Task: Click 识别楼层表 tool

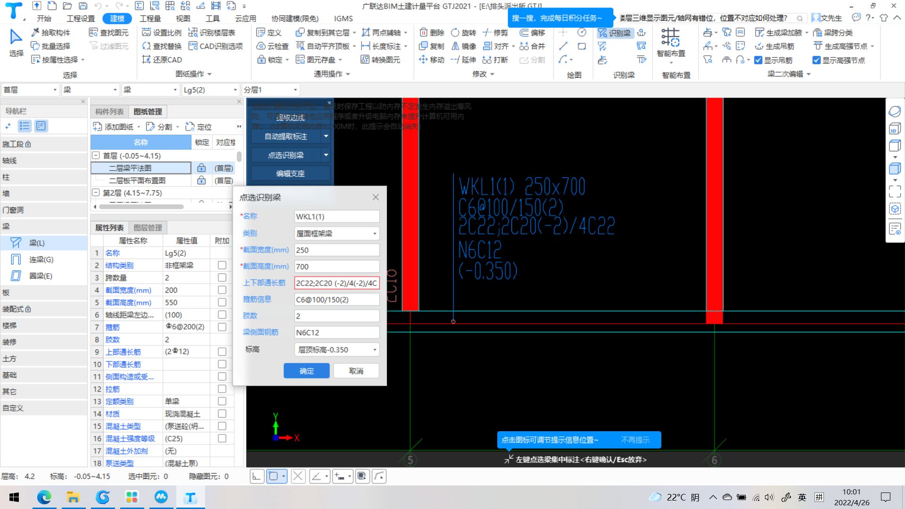Action: pyautogui.click(x=212, y=33)
